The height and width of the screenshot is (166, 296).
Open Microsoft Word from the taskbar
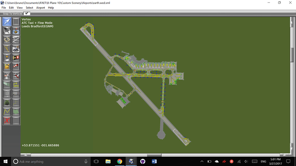point(154,161)
